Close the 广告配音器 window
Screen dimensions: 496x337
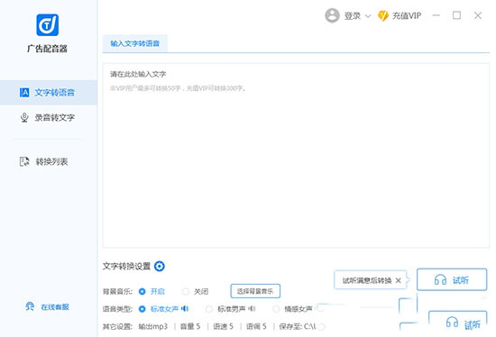pos(478,15)
